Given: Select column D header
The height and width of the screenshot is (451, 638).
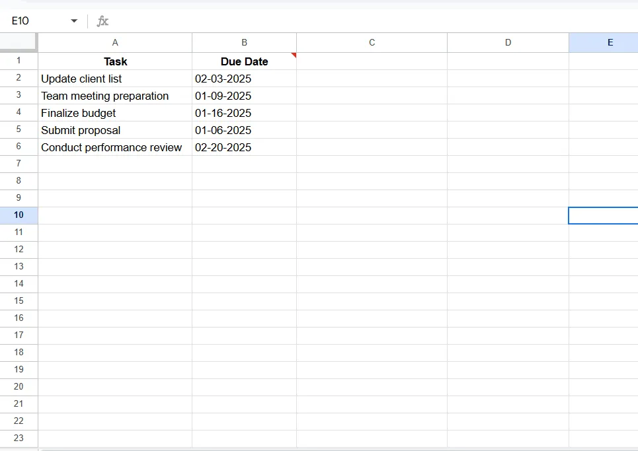Looking at the screenshot, I should [508, 43].
